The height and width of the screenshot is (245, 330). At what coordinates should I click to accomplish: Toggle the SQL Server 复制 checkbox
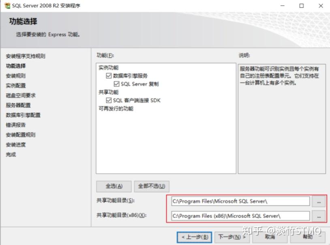pyautogui.click(x=116, y=84)
